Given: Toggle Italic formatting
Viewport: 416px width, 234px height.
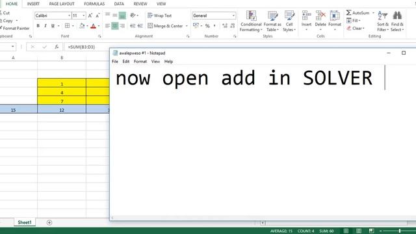Looking at the screenshot, I should click(x=45, y=26).
